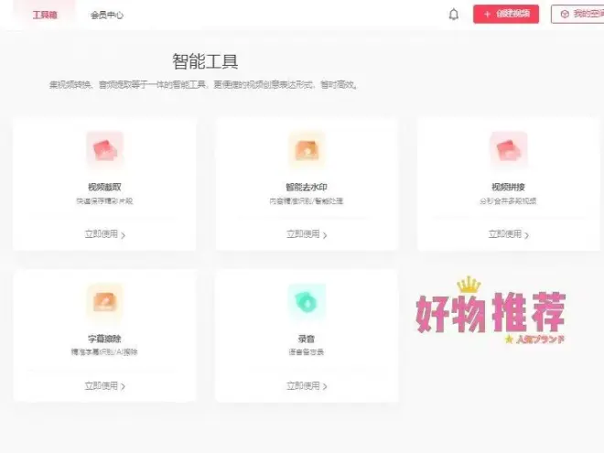Screen dimensions: 604x453
Task: Select the 智能去水印 card title
Action: point(307,188)
